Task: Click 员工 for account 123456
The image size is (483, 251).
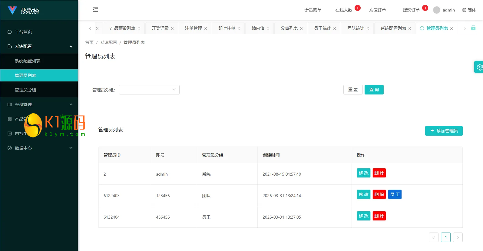Action: click(x=395, y=194)
